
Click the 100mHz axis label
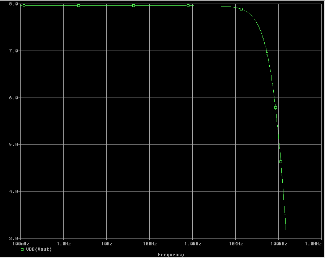point(21,244)
